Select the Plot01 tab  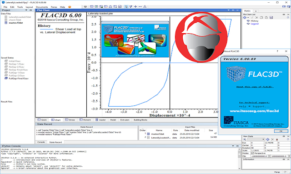click(x=247, y=11)
